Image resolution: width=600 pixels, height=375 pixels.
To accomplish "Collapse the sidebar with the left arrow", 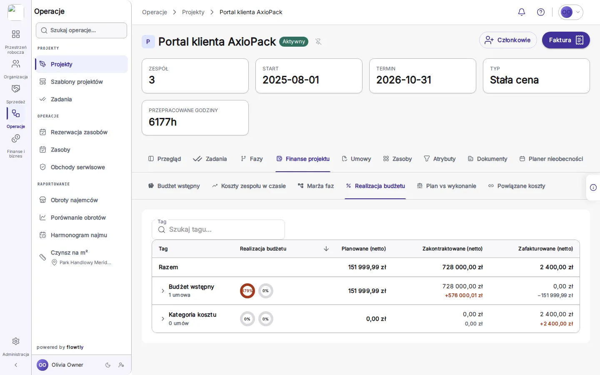I will [x=16, y=365].
